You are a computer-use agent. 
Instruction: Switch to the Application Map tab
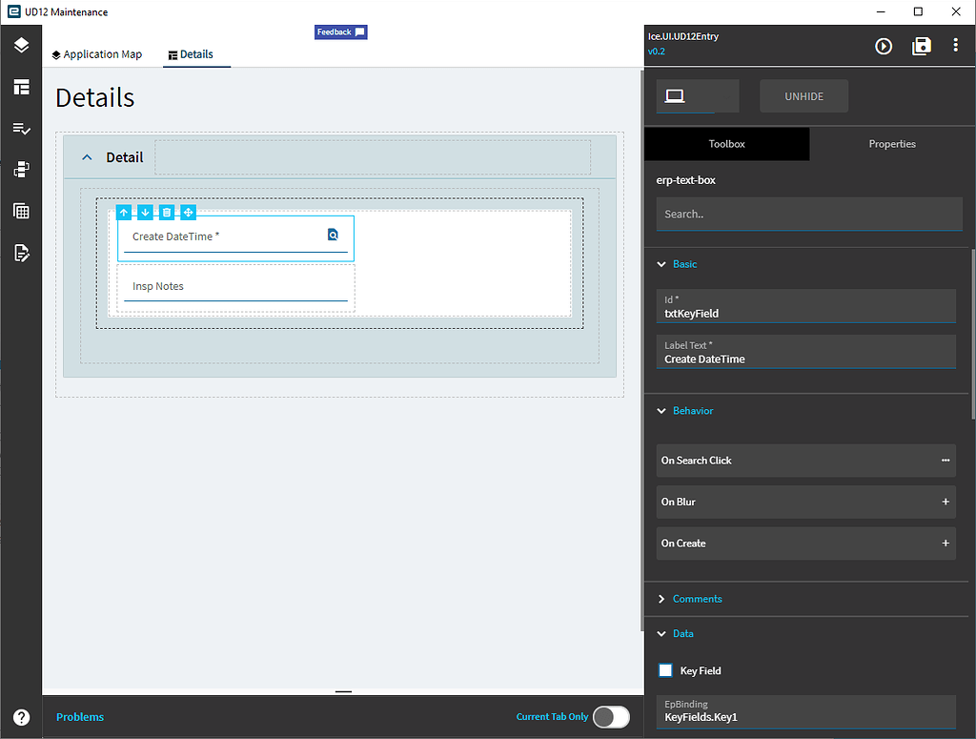[96, 54]
